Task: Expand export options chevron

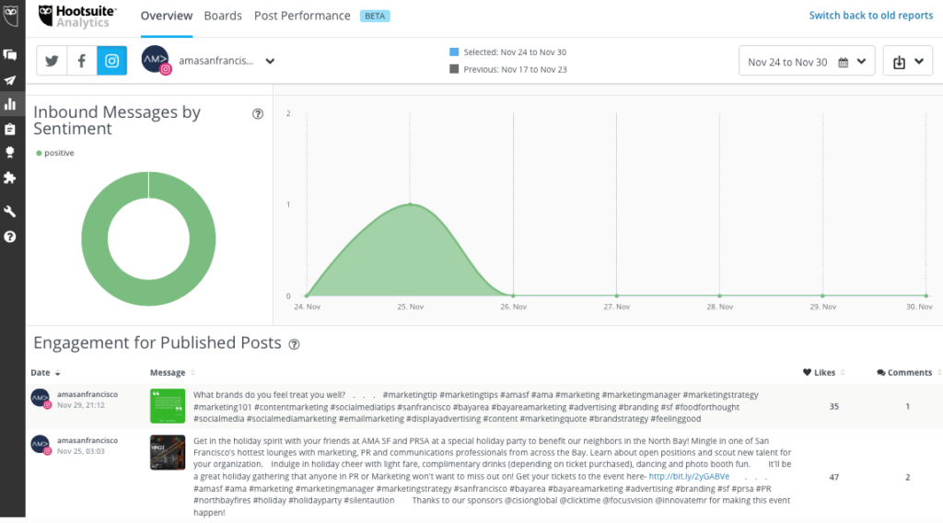Action: [919, 62]
